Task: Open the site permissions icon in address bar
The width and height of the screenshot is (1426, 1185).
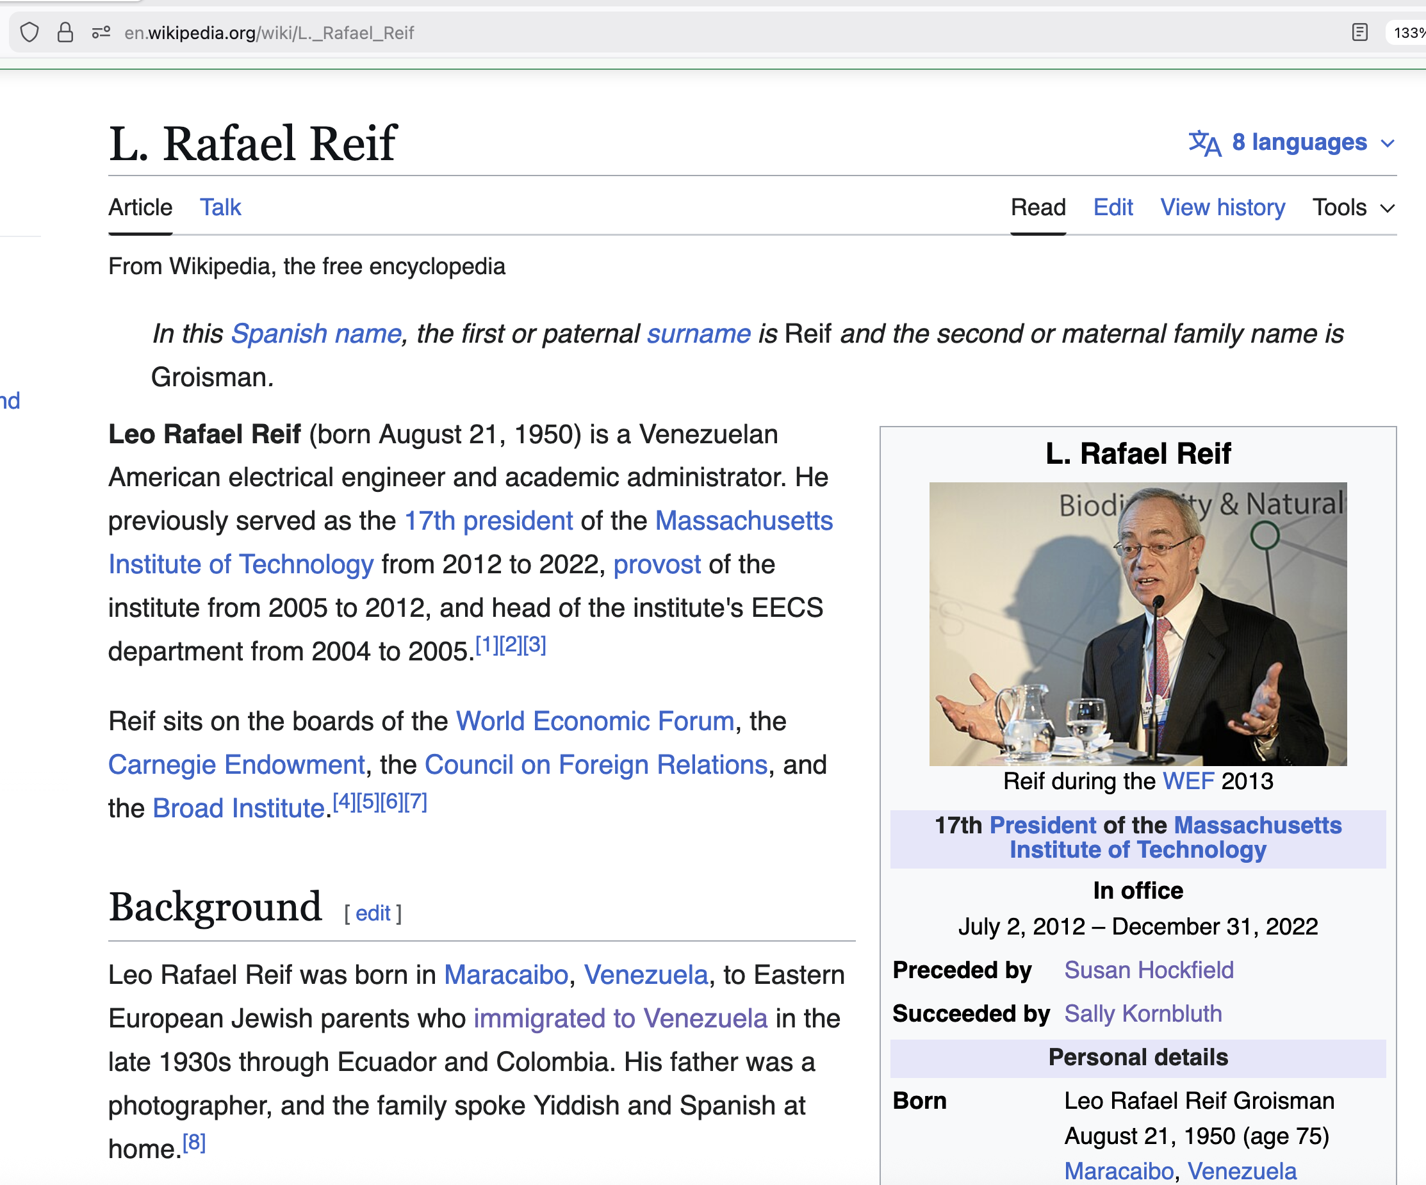Action: coord(101,33)
